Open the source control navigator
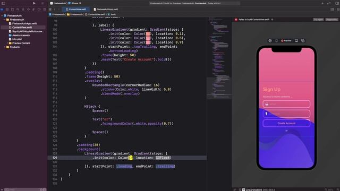 7,10
